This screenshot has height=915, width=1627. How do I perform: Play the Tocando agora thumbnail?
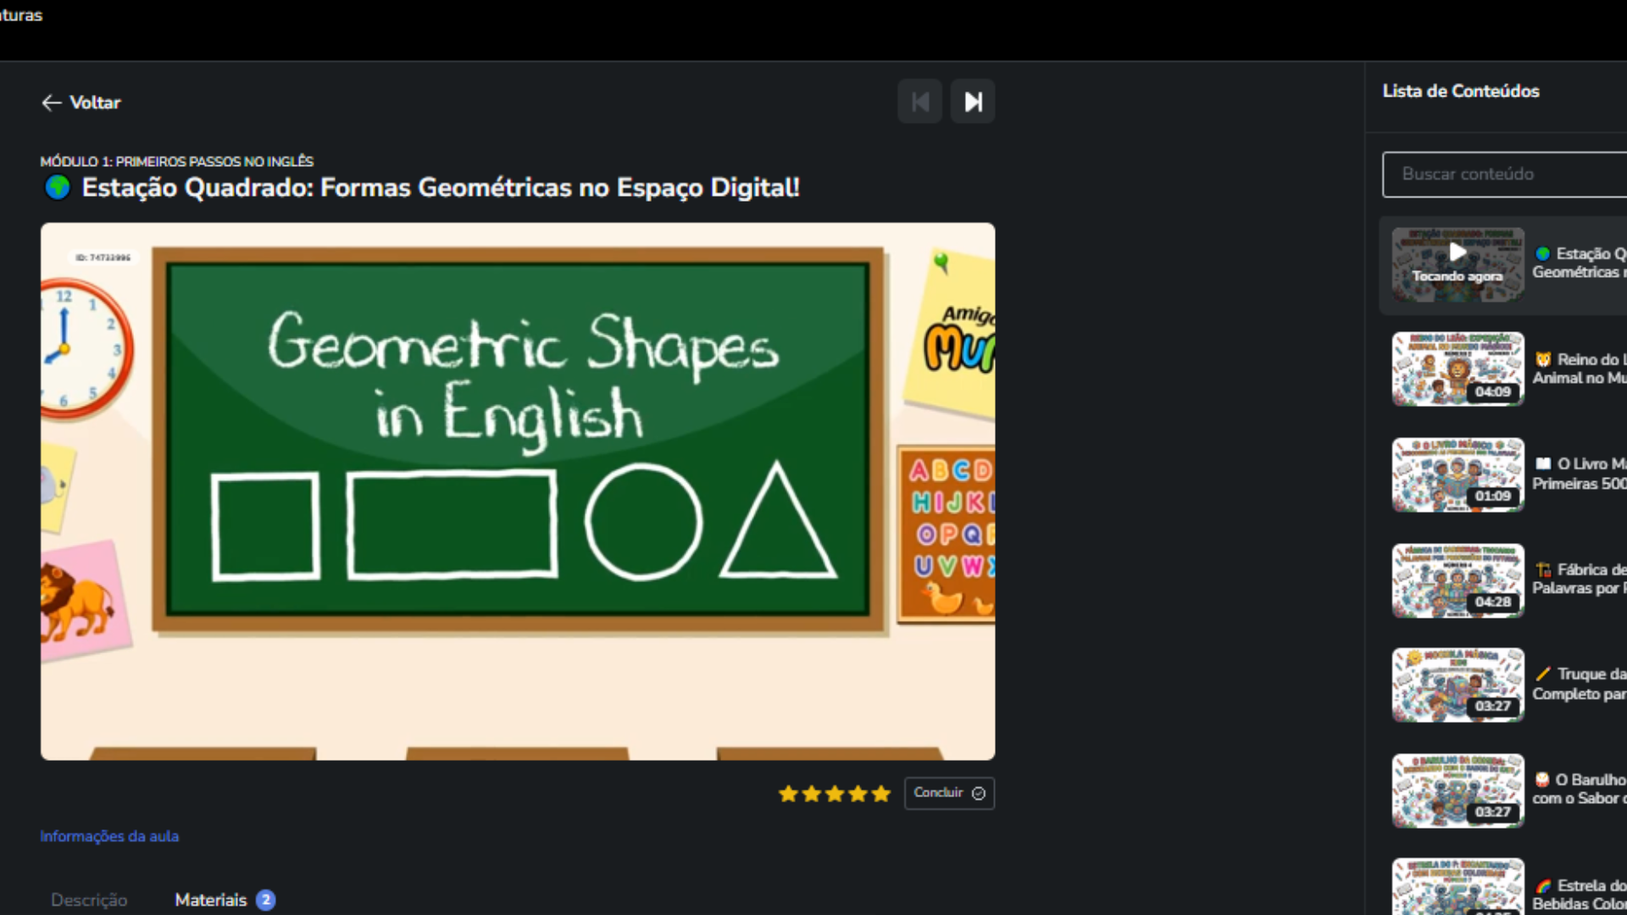[x=1458, y=264]
